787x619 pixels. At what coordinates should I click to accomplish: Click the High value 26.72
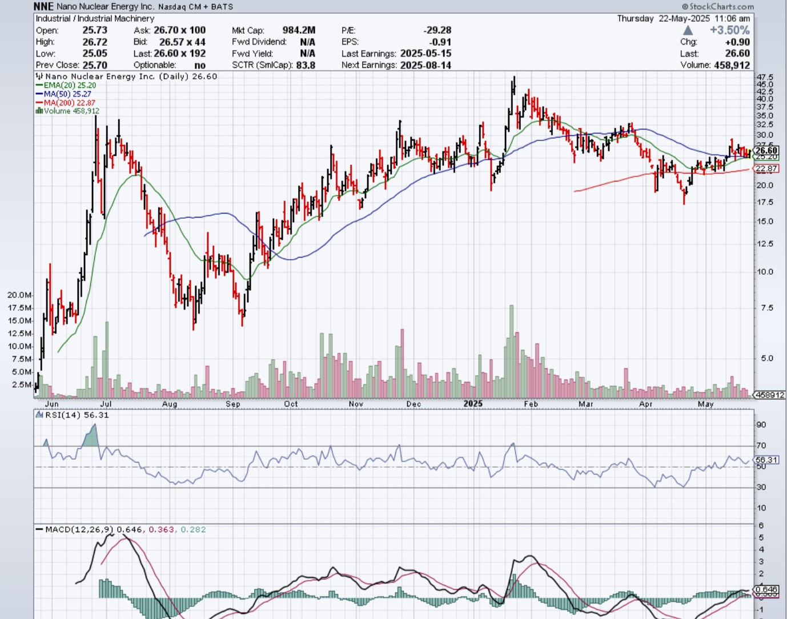point(95,42)
